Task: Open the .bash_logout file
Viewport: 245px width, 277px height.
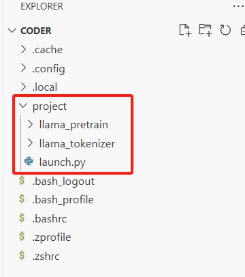Action: point(63,181)
